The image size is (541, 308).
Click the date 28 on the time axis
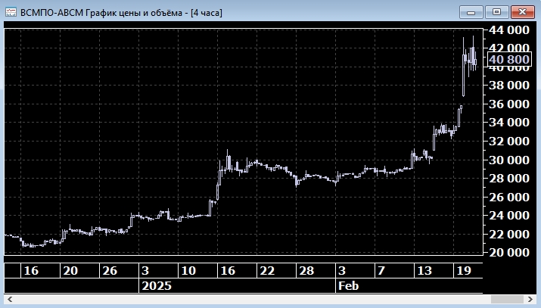[x=305, y=271]
